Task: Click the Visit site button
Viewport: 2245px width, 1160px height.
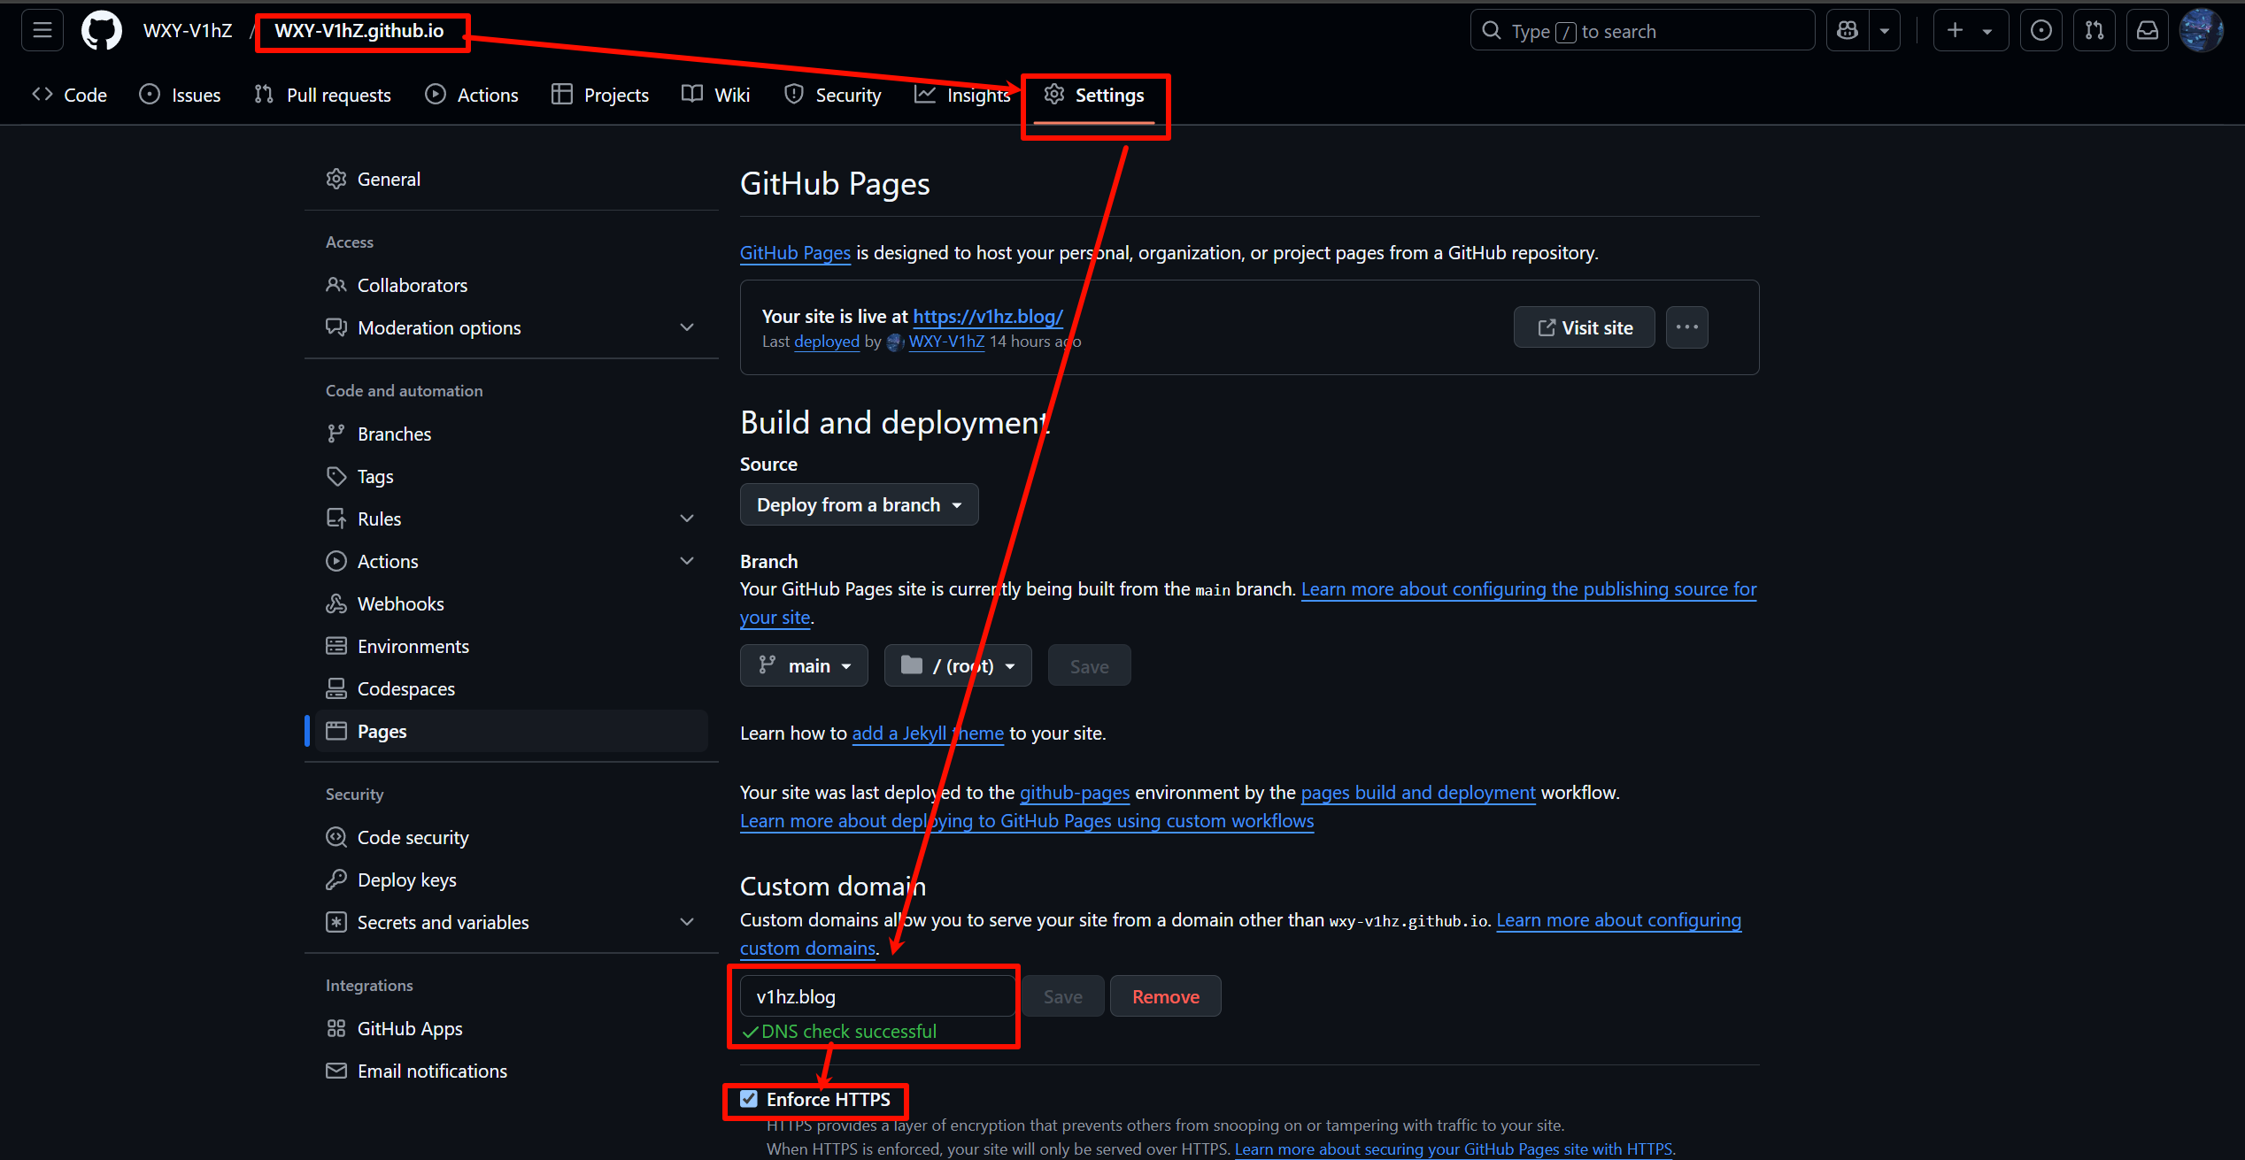Action: [1584, 327]
